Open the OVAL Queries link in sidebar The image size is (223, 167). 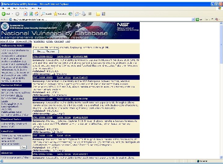10,104
